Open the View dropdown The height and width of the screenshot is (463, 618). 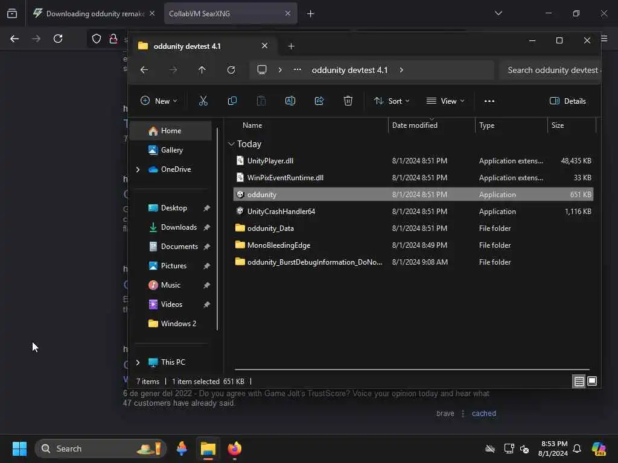tap(445, 101)
